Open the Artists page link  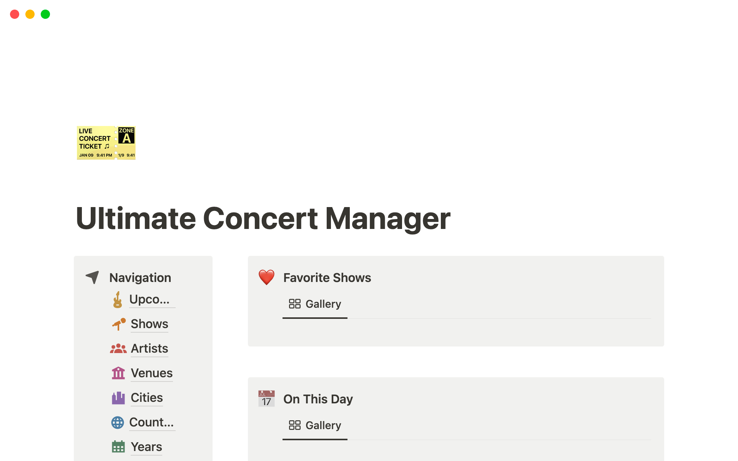click(x=149, y=348)
